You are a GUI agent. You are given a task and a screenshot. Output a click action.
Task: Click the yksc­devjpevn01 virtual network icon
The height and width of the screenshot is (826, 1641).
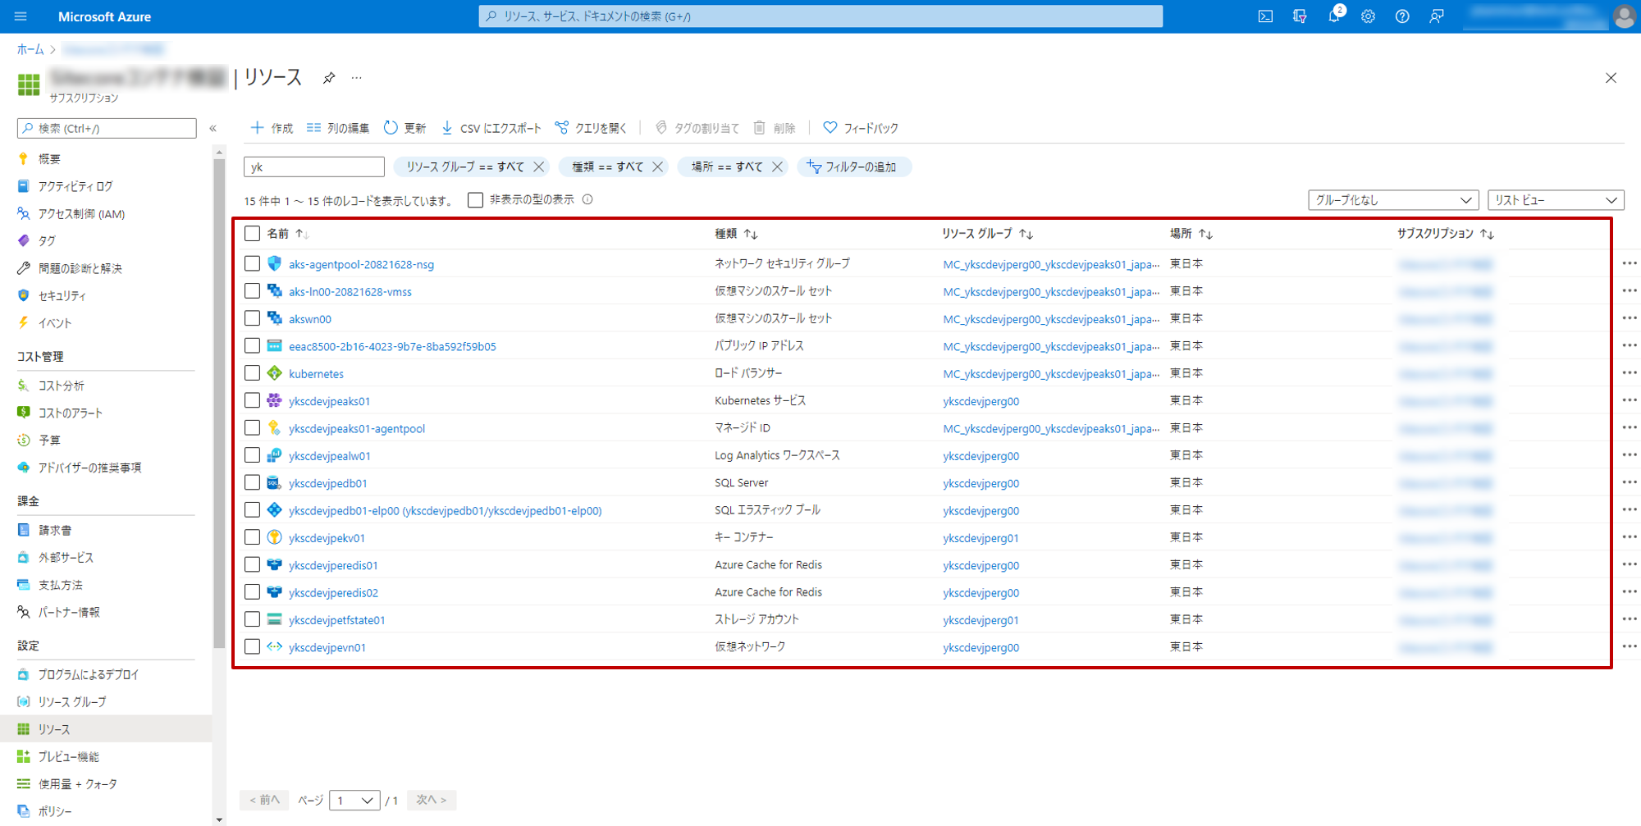[x=275, y=647]
